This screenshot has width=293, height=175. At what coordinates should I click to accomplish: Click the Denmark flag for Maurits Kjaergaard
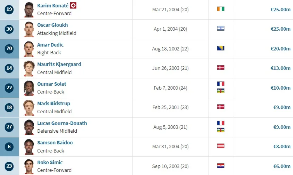click(221, 68)
